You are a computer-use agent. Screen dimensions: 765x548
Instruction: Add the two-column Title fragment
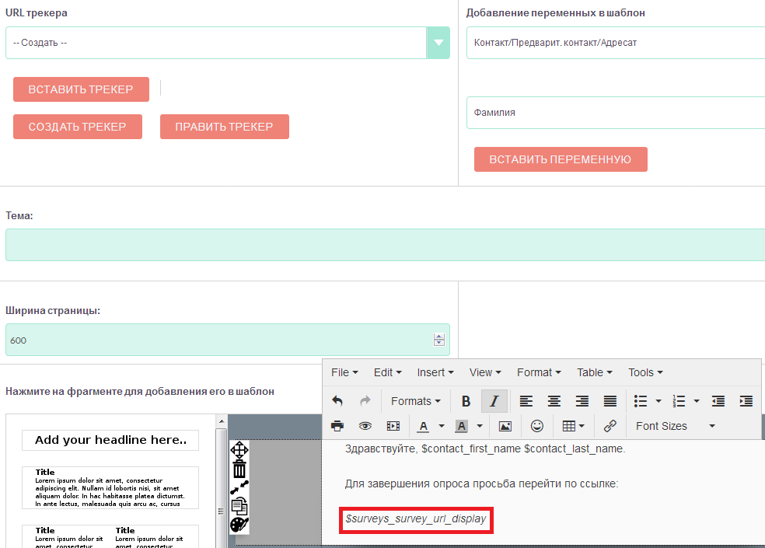tap(110, 536)
